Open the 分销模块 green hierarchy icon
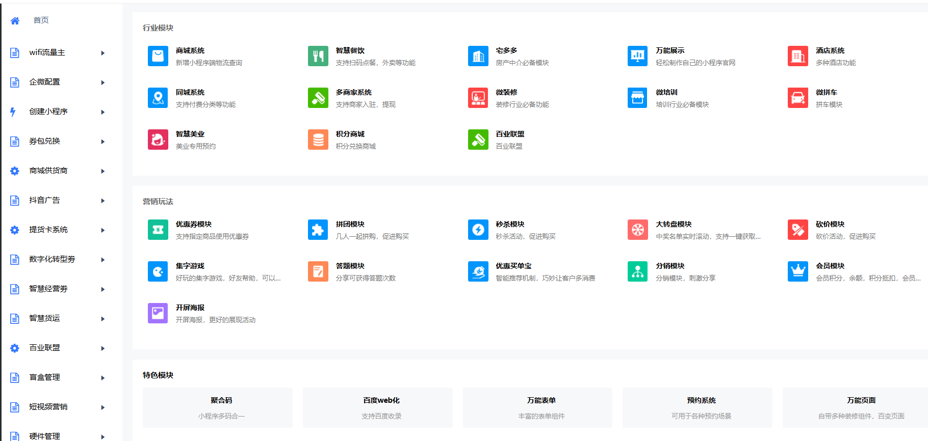The height and width of the screenshot is (441, 928). pos(638,271)
